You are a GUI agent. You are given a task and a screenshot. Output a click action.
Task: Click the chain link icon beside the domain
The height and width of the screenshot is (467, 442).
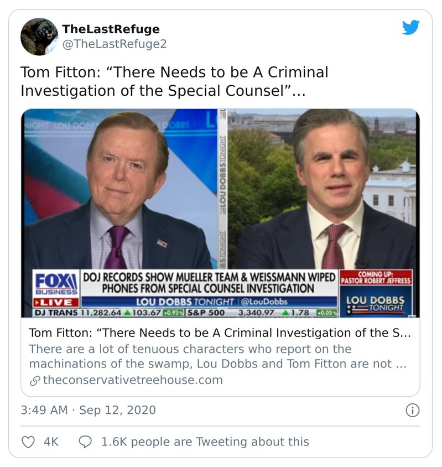[x=34, y=380]
